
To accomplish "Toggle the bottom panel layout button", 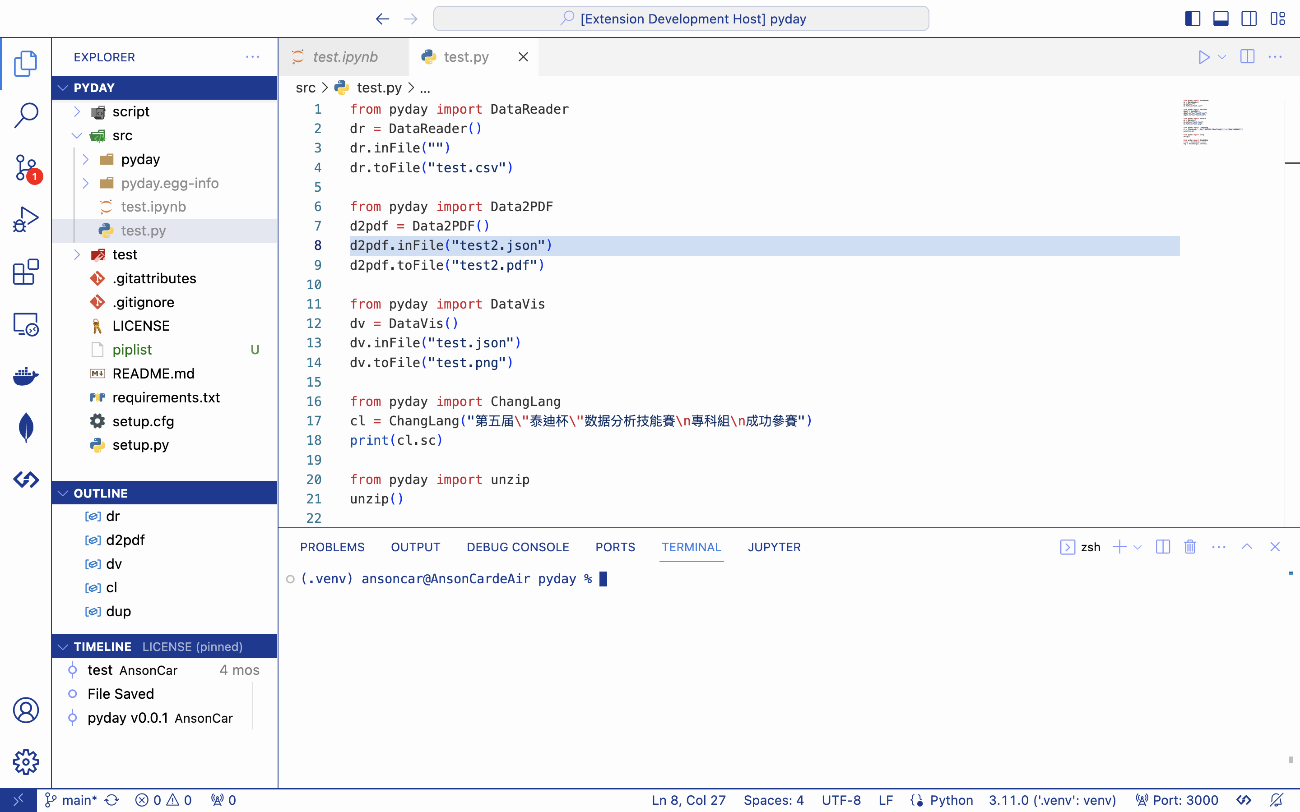I will 1221,19.
